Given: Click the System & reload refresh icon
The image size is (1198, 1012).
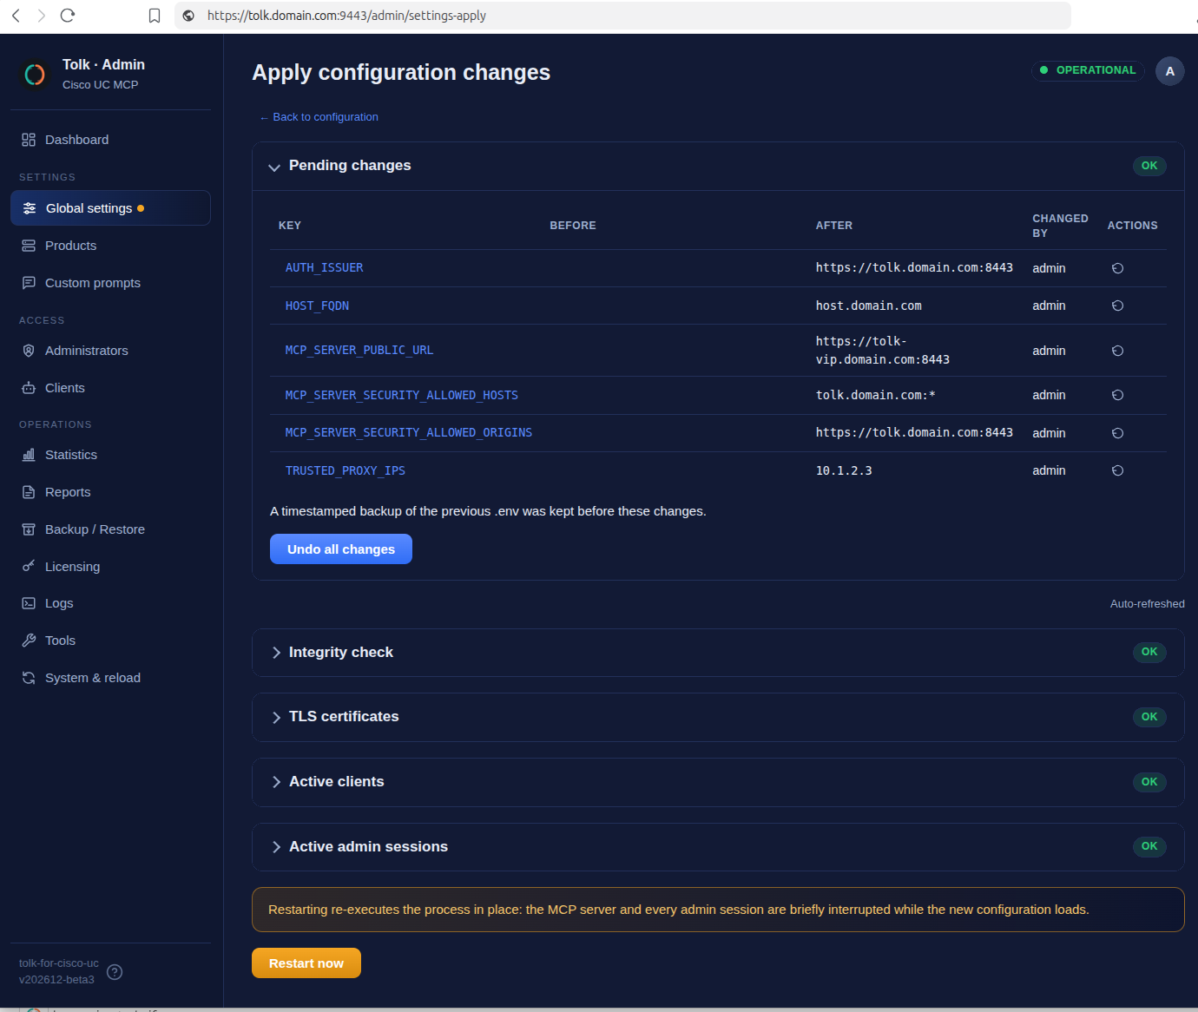Looking at the screenshot, I should point(29,678).
